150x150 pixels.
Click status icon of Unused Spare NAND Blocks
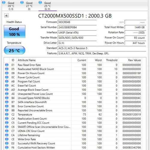pos(7,98)
